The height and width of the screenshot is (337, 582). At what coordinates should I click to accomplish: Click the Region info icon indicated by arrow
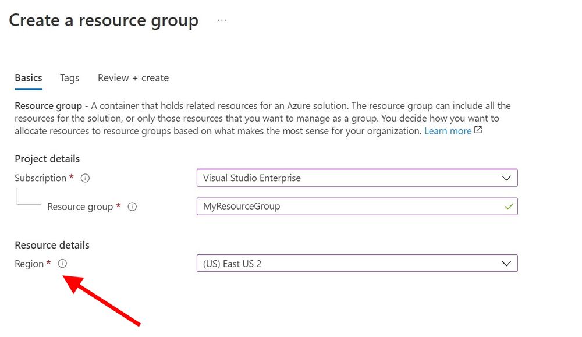tap(62, 263)
